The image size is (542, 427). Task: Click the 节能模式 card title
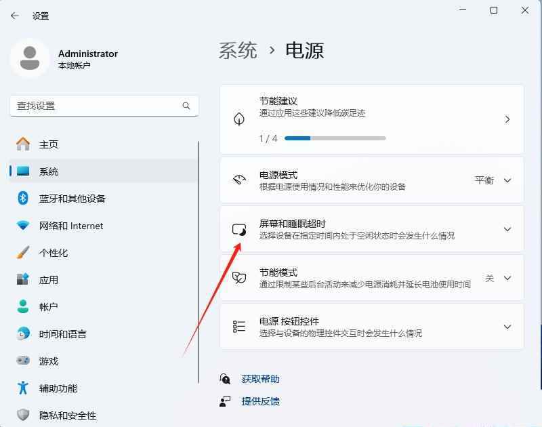[278, 272]
